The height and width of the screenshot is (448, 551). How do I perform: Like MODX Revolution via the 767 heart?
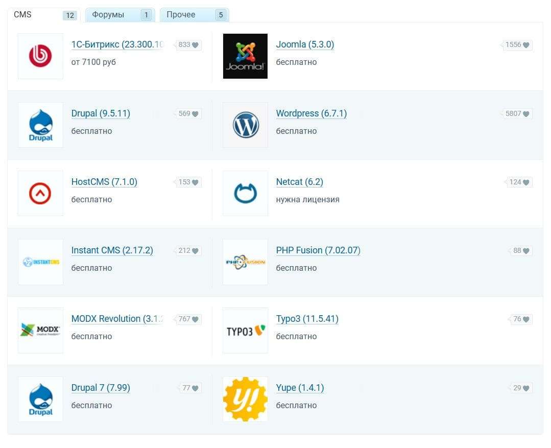(195, 319)
